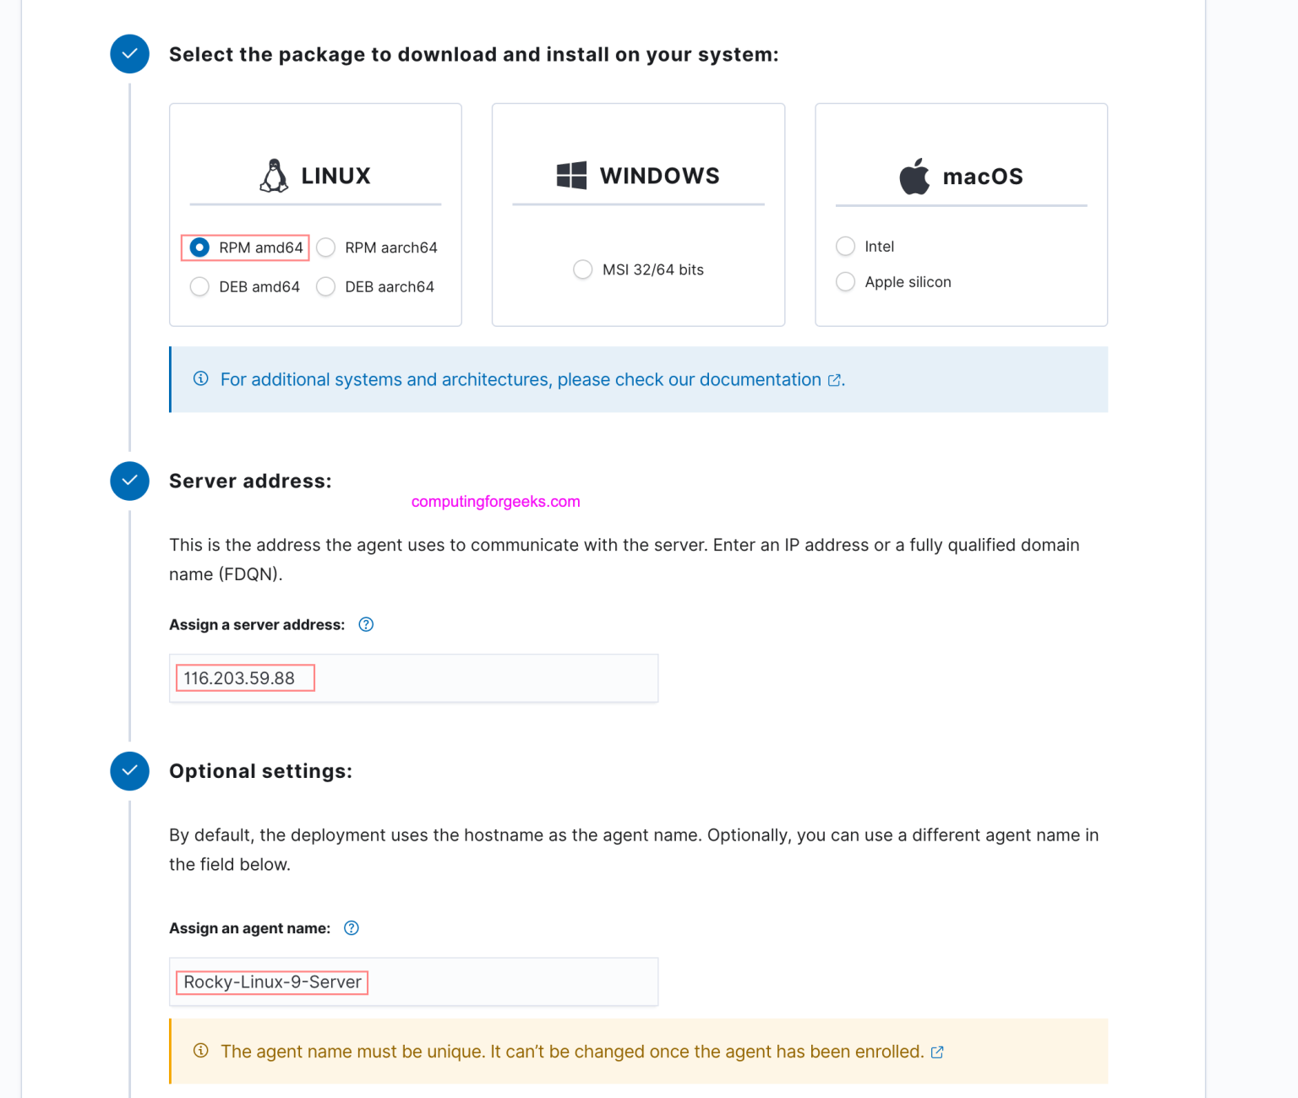Click the server address help icon
Viewport: 1298px width, 1098px height.
click(366, 625)
